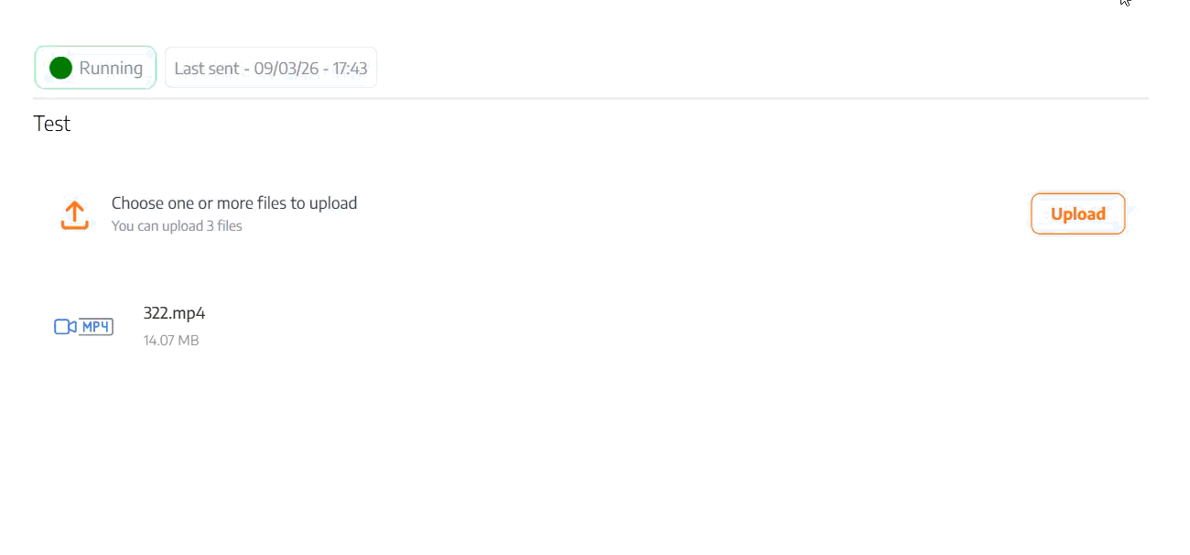The width and height of the screenshot is (1190, 555).
Task: Click the 'You can upload 3 files' hint
Action: tap(177, 225)
